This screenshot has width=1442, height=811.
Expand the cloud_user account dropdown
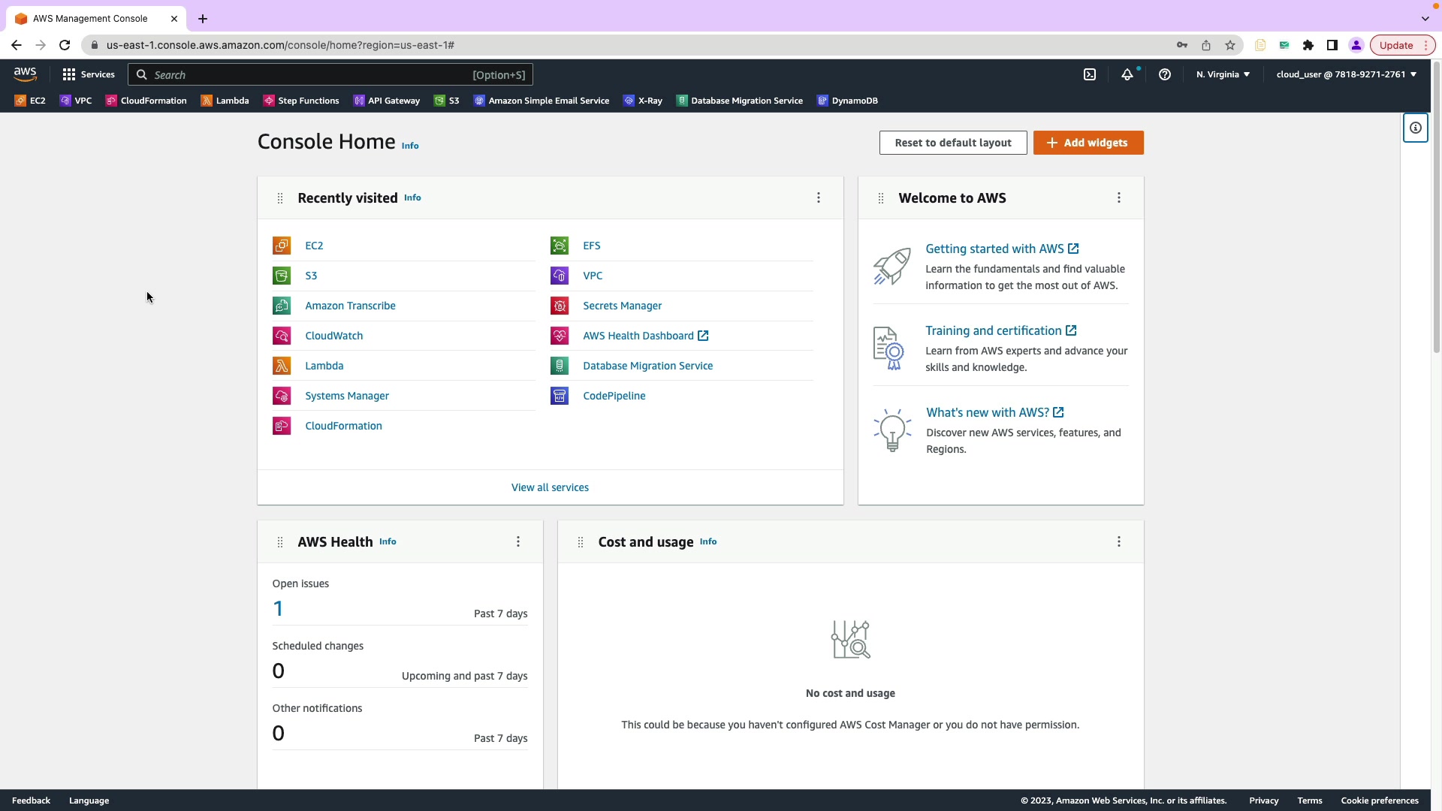(1346, 74)
